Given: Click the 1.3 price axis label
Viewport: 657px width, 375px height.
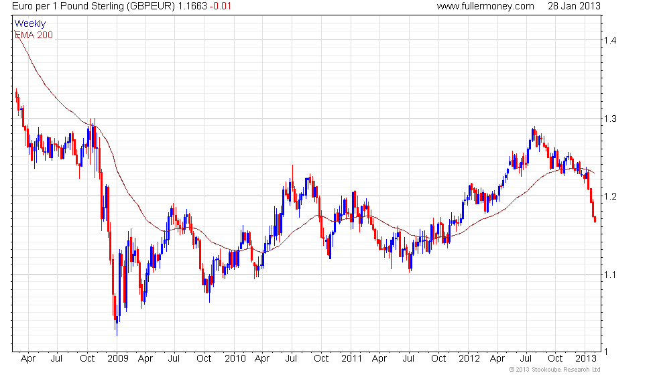Looking at the screenshot, I should point(609,119).
